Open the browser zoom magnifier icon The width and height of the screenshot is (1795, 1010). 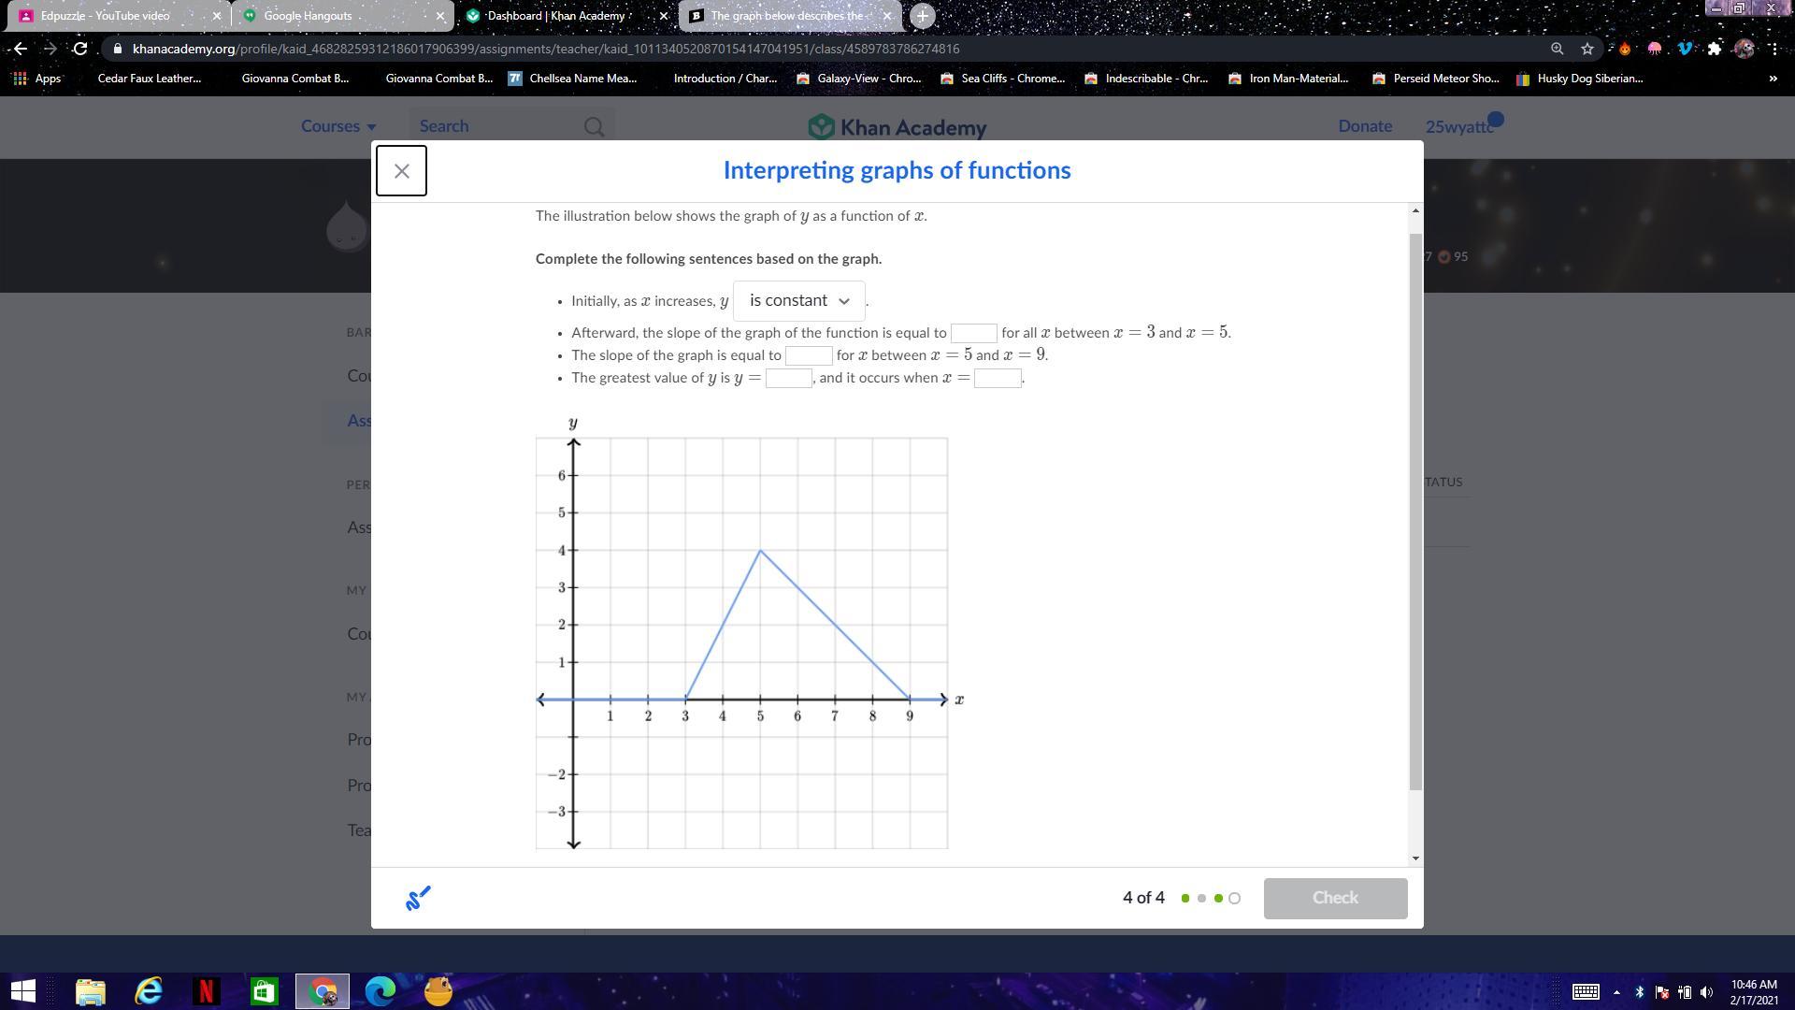[1558, 49]
